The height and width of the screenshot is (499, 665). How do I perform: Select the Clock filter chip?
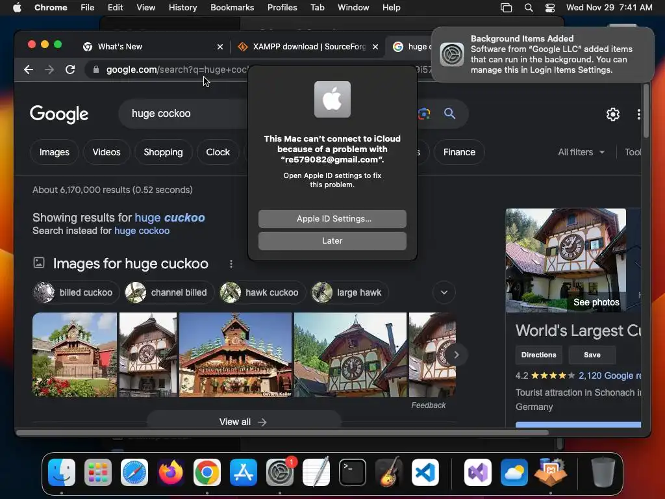pos(218,152)
